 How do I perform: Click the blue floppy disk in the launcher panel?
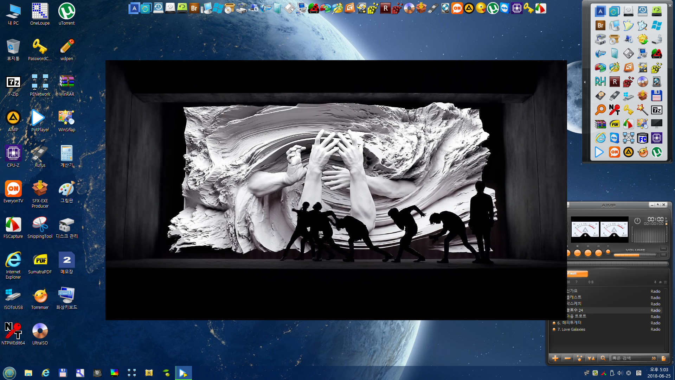click(656, 96)
